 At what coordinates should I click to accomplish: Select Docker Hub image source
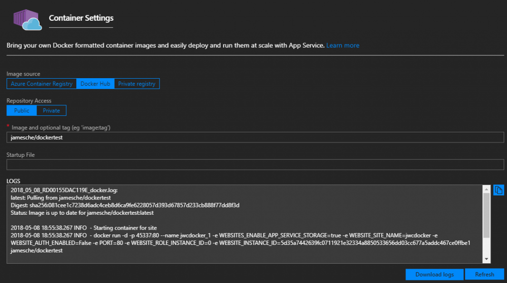click(x=95, y=84)
